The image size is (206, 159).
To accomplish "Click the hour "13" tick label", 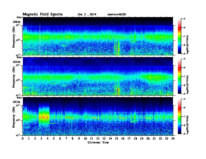I will 104,139.
